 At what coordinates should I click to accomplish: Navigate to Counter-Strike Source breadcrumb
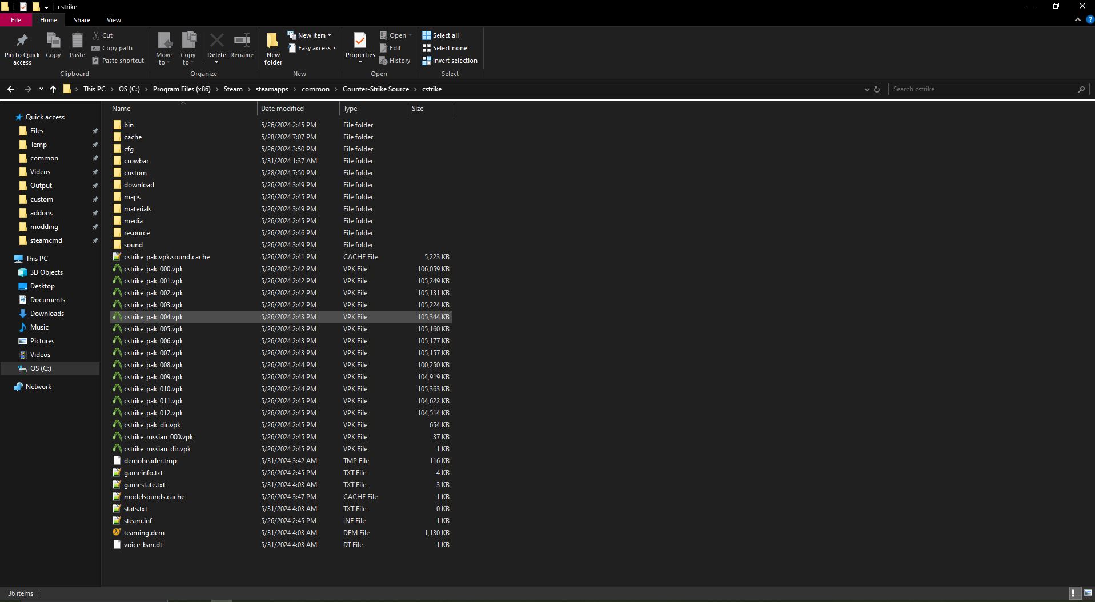click(376, 89)
